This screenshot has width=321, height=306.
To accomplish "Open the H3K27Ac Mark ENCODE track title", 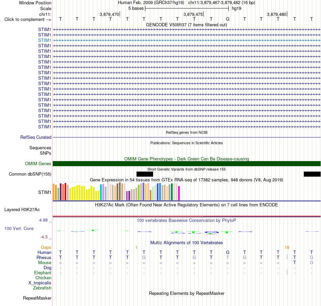I will coord(186,205).
